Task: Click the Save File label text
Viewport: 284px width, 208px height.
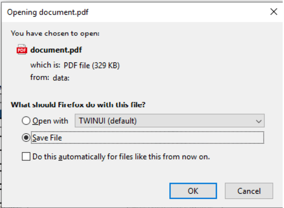Action: [x=47, y=138]
